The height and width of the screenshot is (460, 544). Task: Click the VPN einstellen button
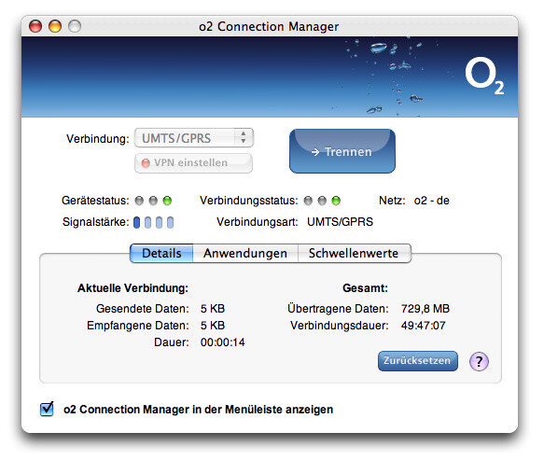pyautogui.click(x=193, y=162)
